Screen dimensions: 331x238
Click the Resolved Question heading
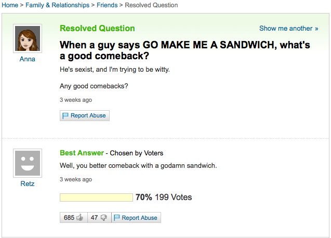(x=97, y=28)
